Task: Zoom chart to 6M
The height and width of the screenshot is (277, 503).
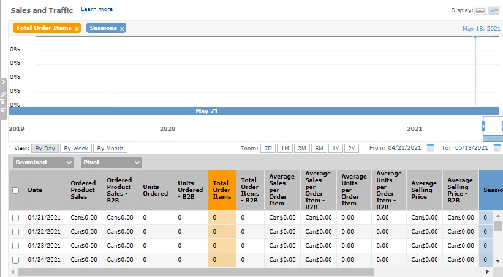Action: [x=319, y=148]
